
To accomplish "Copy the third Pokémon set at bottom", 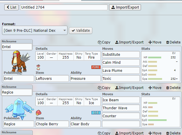I will (104, 133).
